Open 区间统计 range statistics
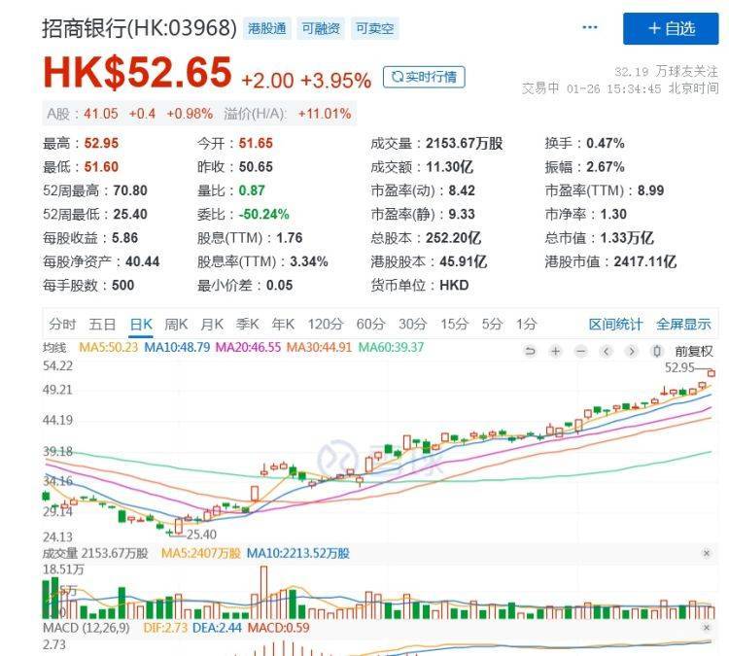 [x=615, y=324]
